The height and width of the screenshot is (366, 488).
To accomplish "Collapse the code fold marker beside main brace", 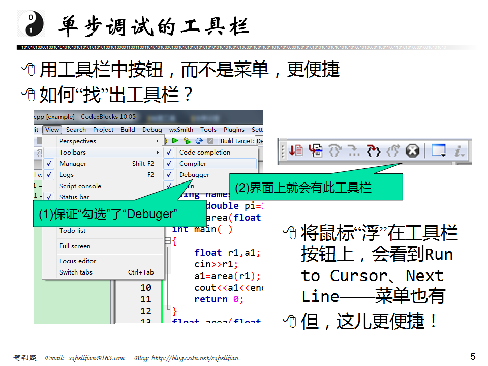I will [x=167, y=240].
